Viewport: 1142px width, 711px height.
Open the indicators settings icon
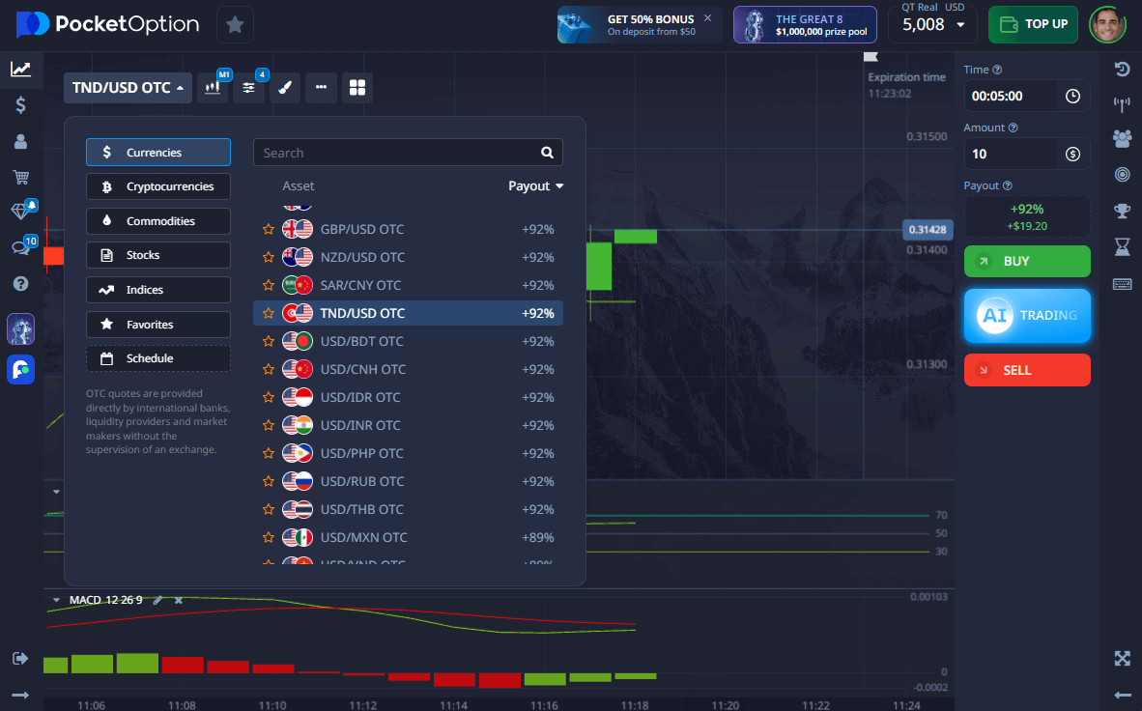(249, 88)
